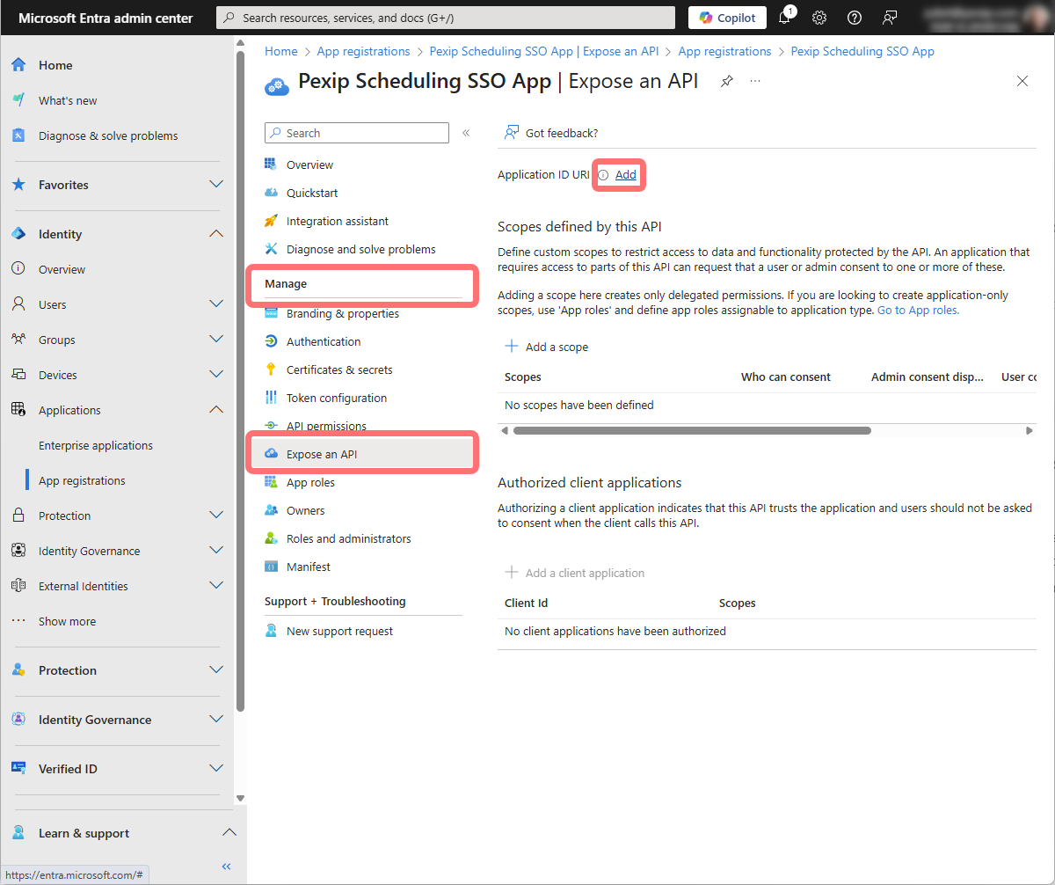Collapse the resource menu with double chevron
This screenshot has width=1055, height=885.
click(466, 133)
